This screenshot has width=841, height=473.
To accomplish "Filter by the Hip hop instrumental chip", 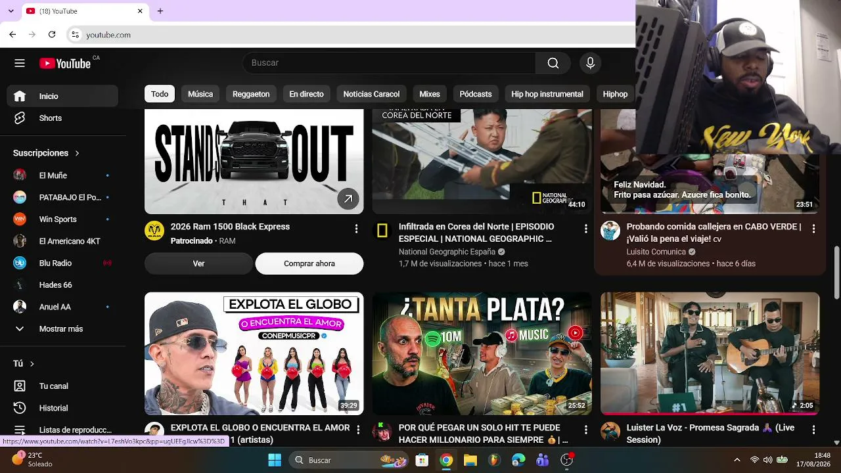I will click(x=547, y=94).
